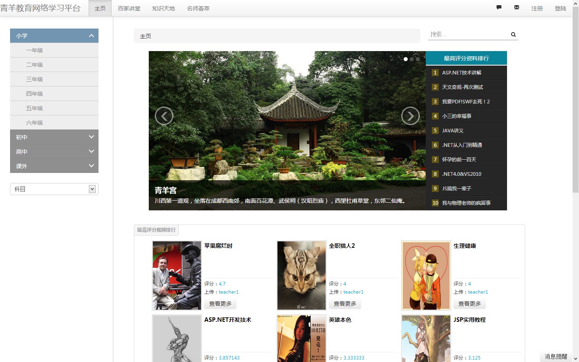Viewport: 579px width, 362px height.
Task: Click 查看更多 button for 生理健康
Action: point(470,304)
